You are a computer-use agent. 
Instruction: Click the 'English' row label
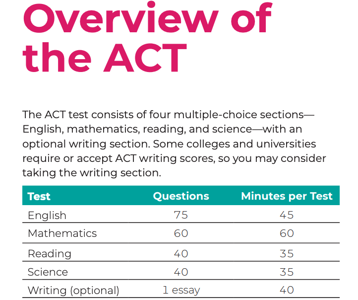coord(47,216)
